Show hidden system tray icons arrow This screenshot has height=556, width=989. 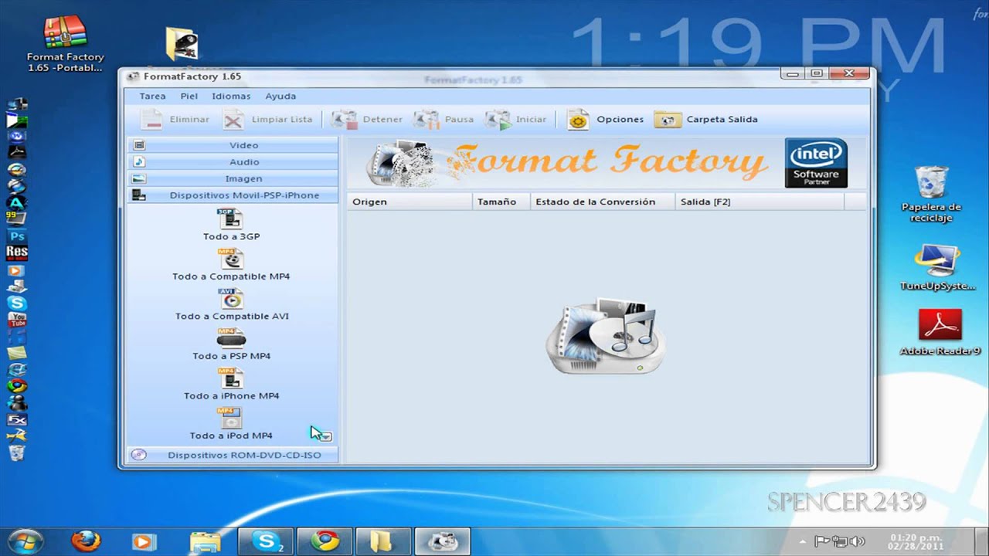[x=803, y=541]
